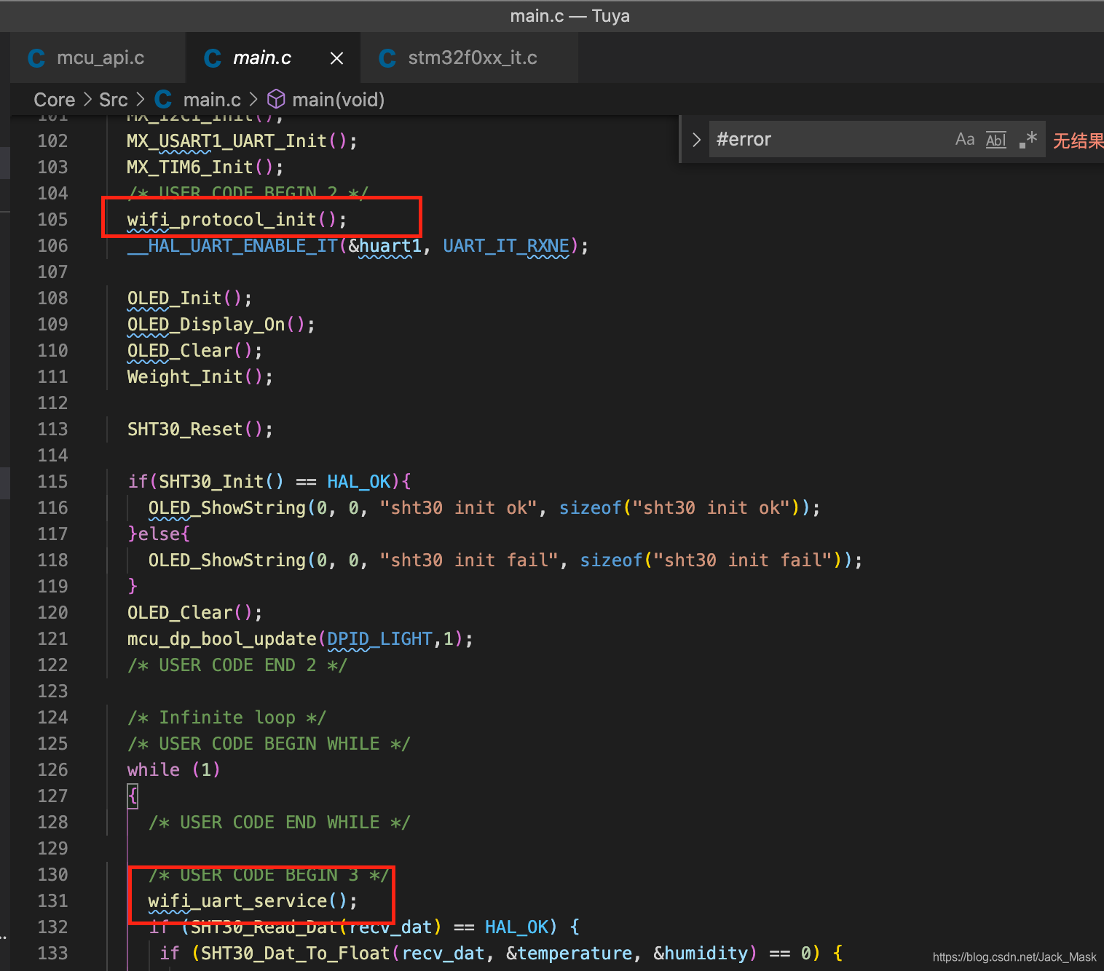
Task: Open the main.c breadcrumb item
Action: [212, 100]
